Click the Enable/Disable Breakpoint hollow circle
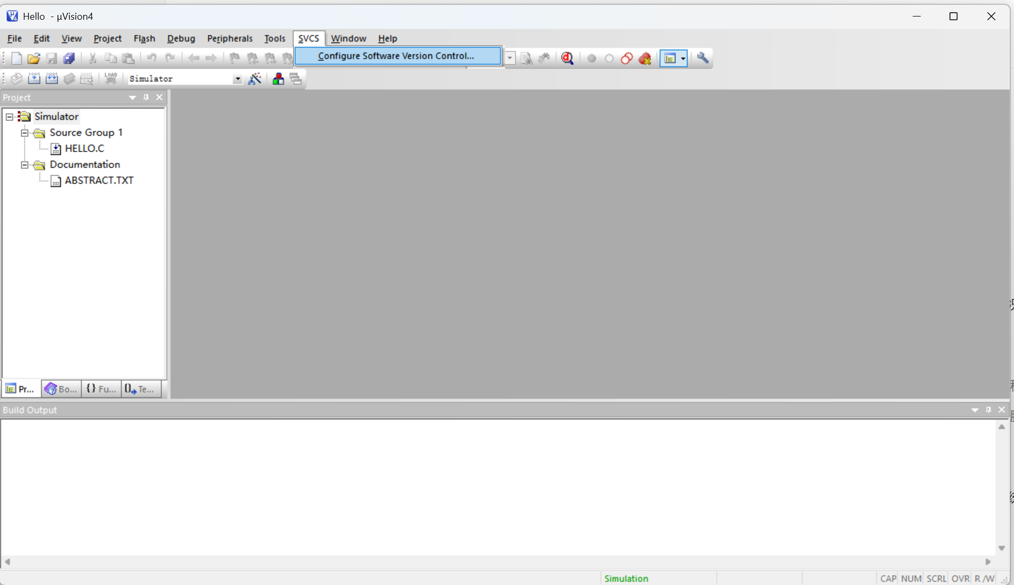 pyautogui.click(x=609, y=59)
